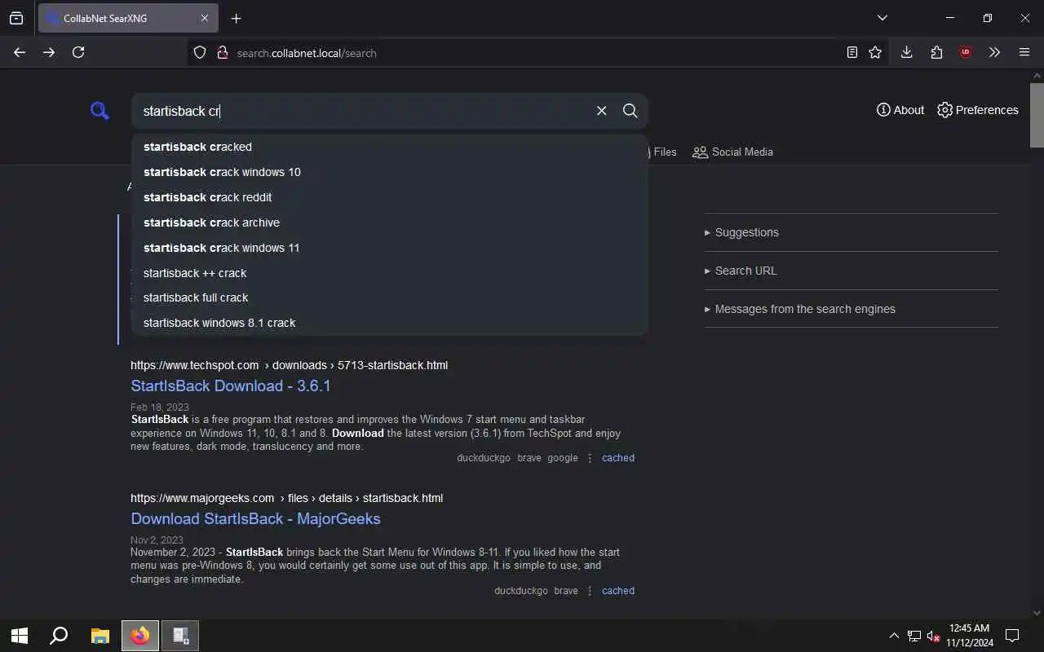Submit search with magnifier button
Image resolution: width=1044 pixels, height=652 pixels.
[x=630, y=111]
